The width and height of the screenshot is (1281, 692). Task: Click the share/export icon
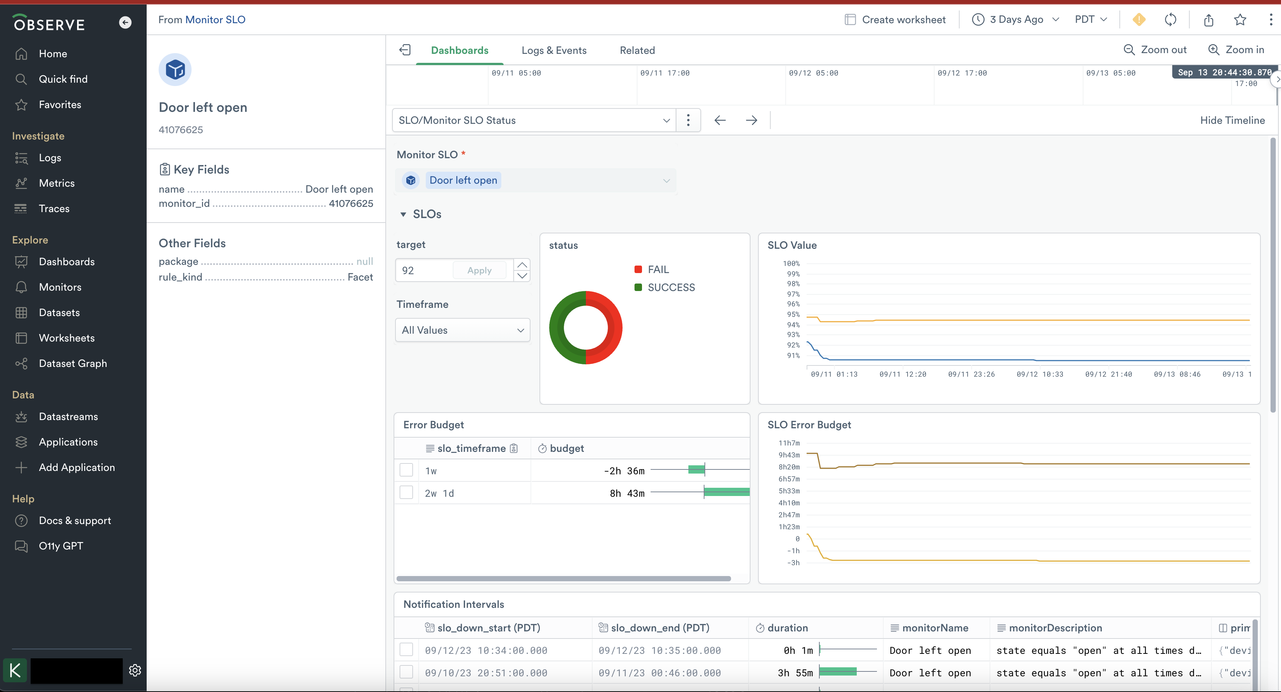(x=1208, y=20)
